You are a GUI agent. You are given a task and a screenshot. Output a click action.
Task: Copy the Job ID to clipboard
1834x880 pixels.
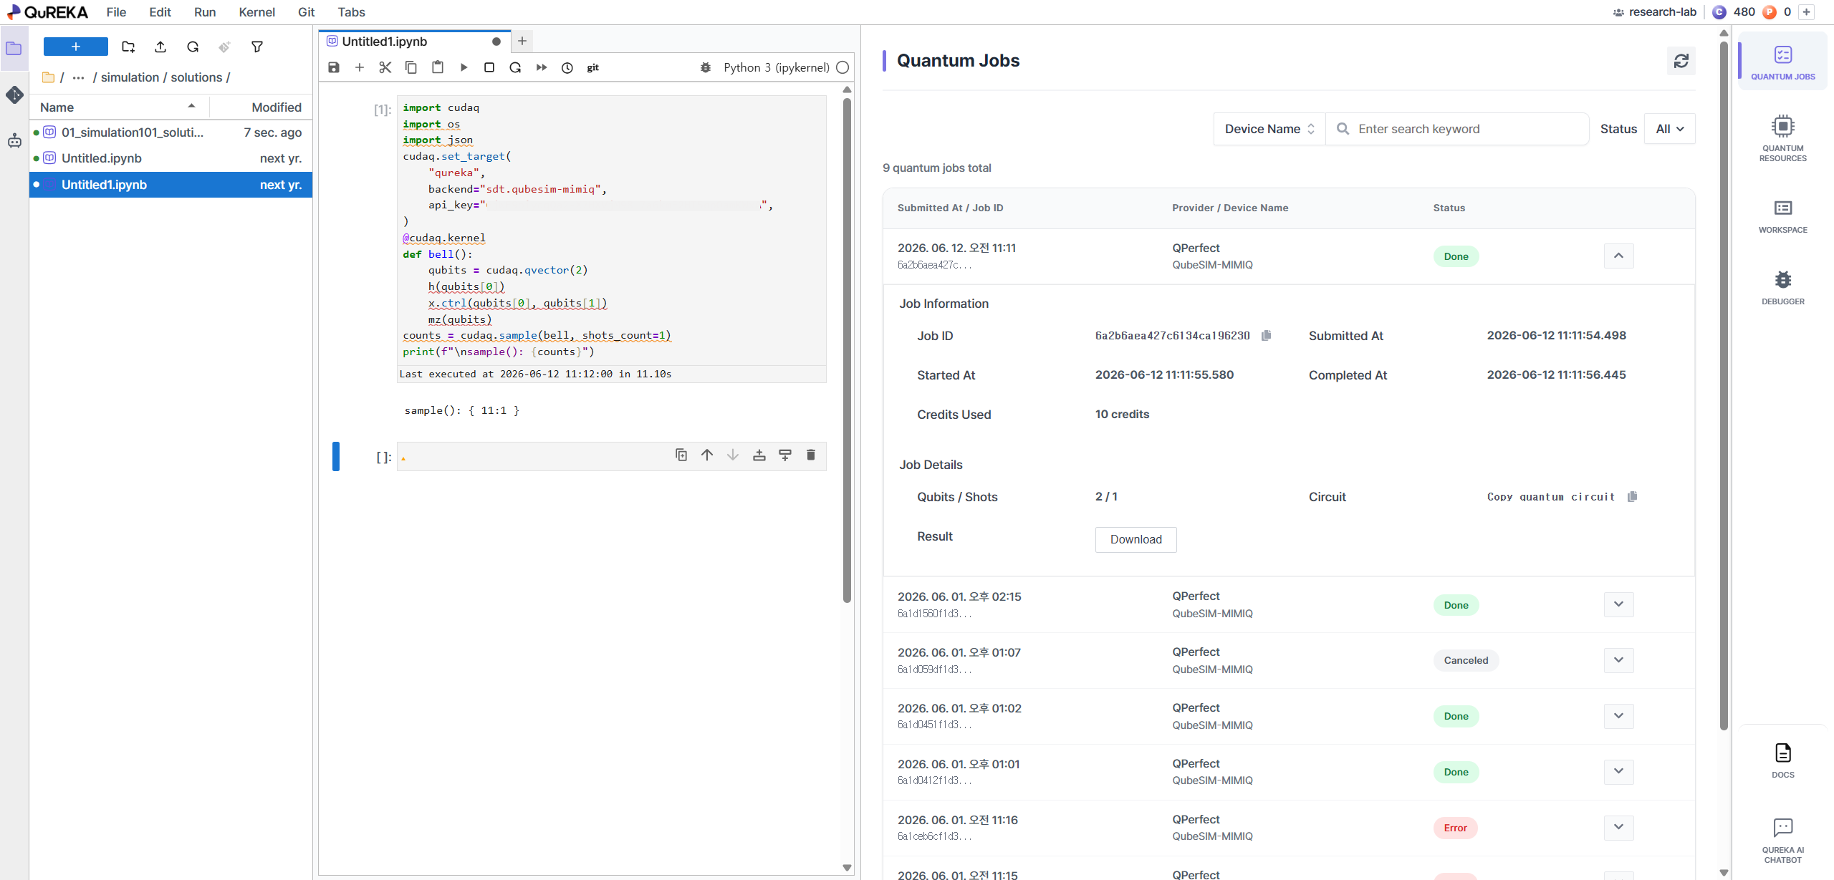[1267, 335]
